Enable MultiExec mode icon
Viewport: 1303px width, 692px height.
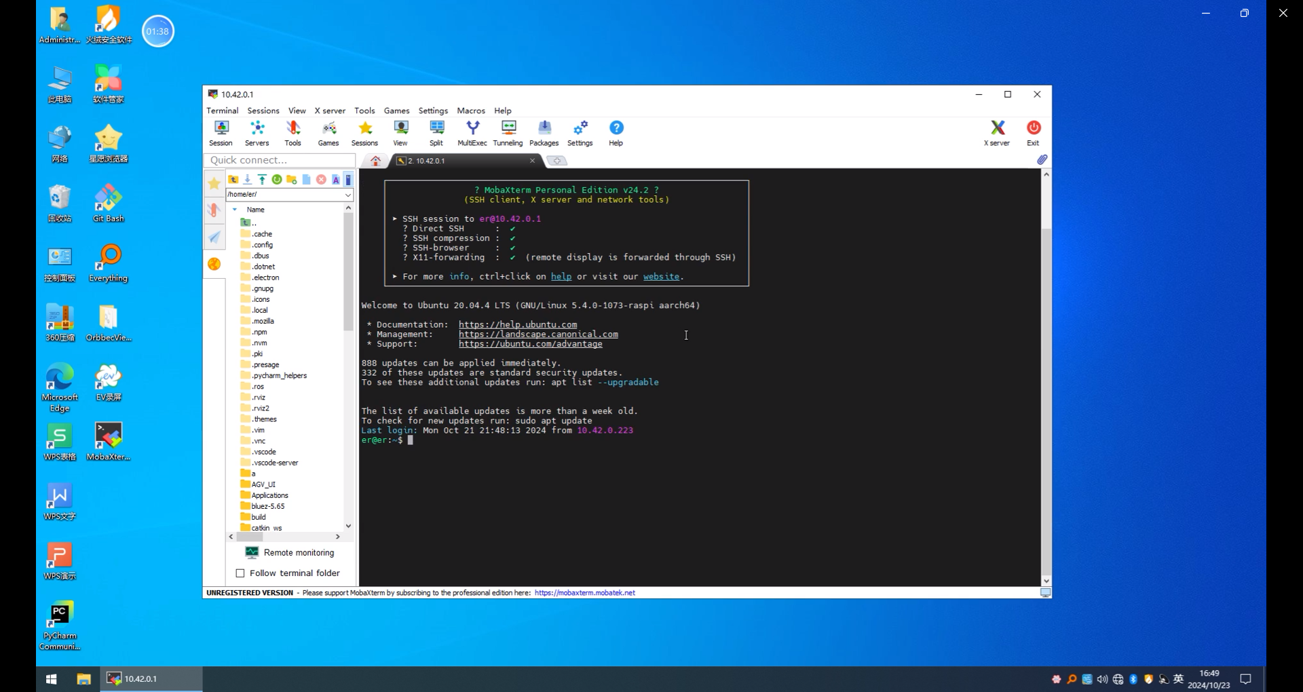tap(472, 133)
